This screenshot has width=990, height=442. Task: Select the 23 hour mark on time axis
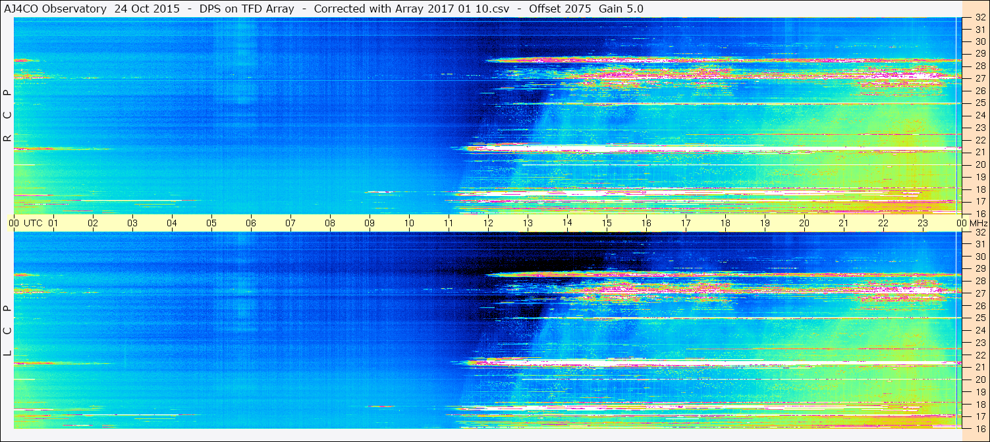tap(923, 223)
